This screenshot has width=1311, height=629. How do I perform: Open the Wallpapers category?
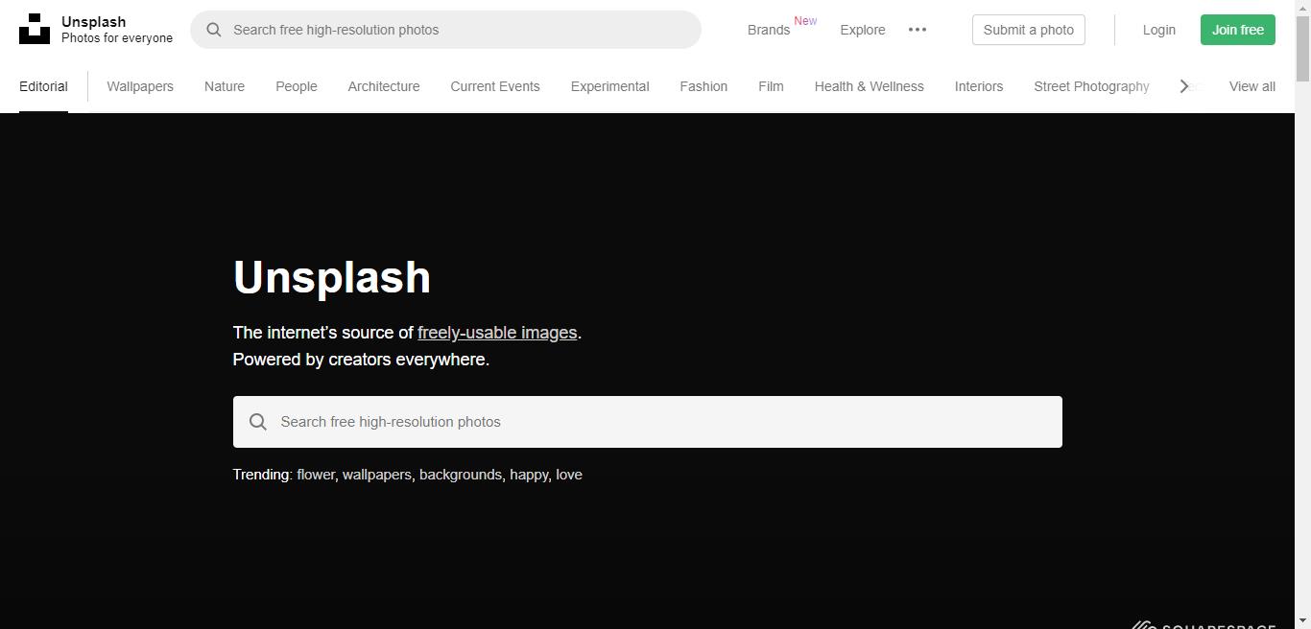pos(140,86)
